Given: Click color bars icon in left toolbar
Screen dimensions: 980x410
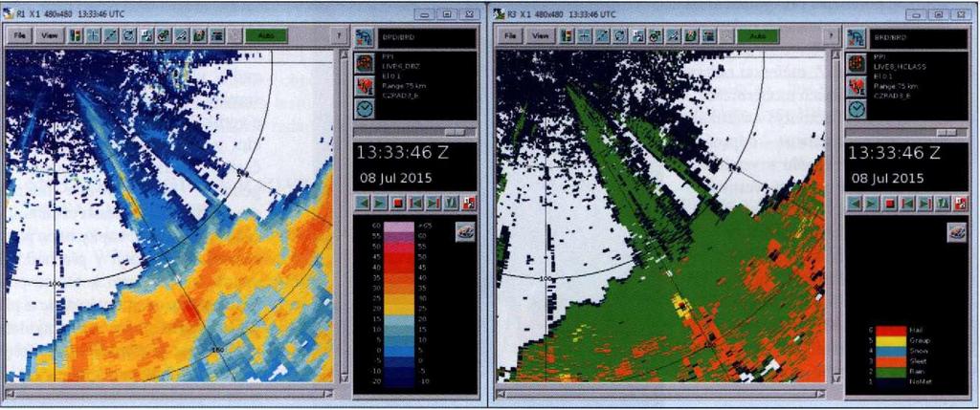Looking at the screenshot, I should click(x=76, y=36).
